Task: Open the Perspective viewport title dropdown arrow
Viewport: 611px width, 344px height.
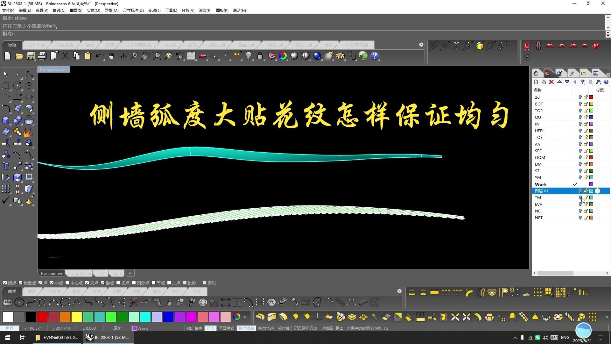Action: 68,69
